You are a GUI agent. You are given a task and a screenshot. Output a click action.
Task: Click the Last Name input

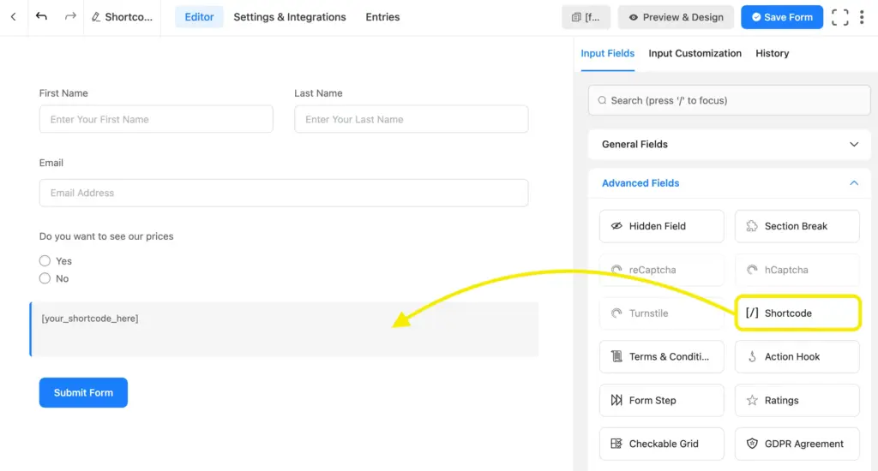pos(411,119)
